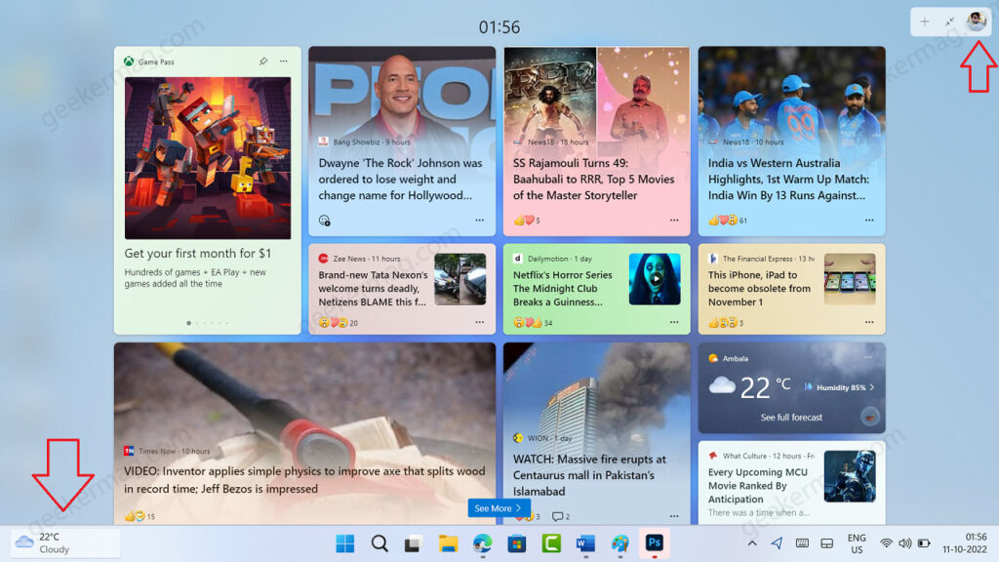
Task: Open taskbar clock 01:56 11-10-2022
Action: pyautogui.click(x=965, y=543)
